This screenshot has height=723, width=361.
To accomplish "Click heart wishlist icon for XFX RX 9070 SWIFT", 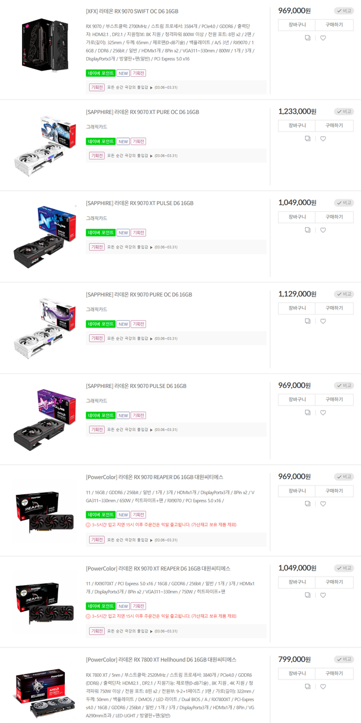I will 323,38.
